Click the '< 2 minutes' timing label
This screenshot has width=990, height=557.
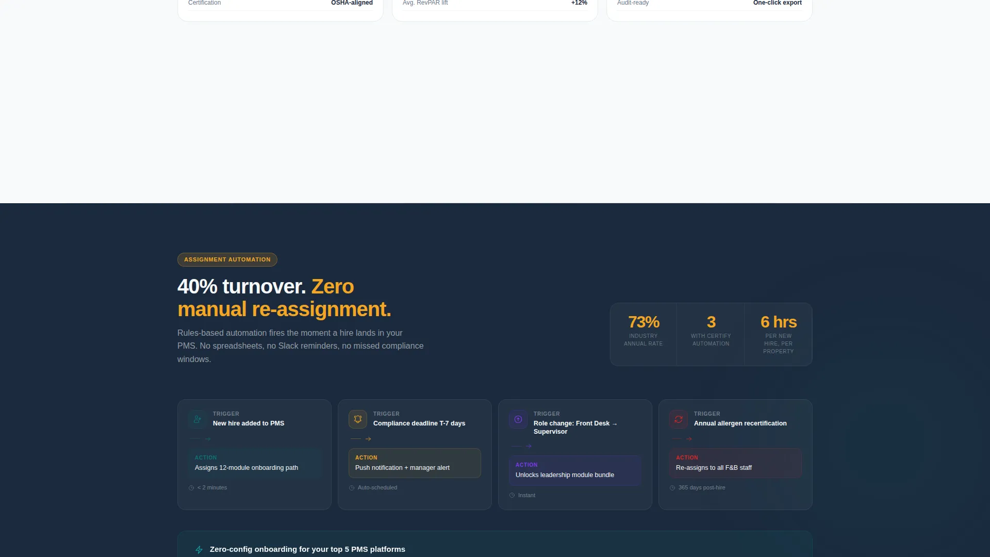212,488
